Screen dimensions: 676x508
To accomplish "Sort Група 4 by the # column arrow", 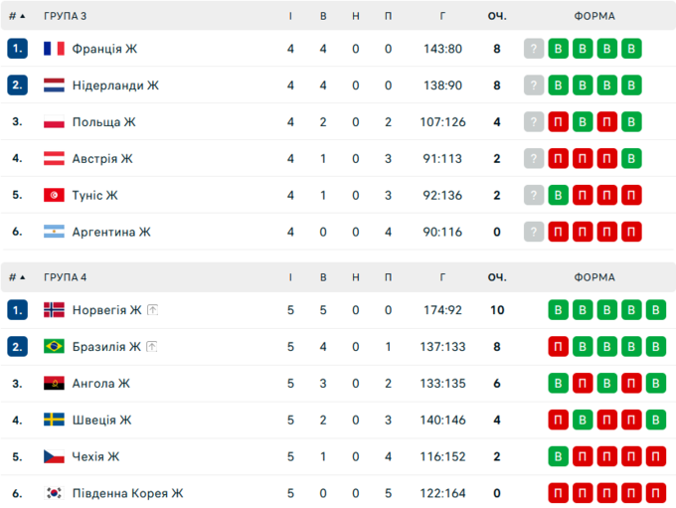I will 22,277.
